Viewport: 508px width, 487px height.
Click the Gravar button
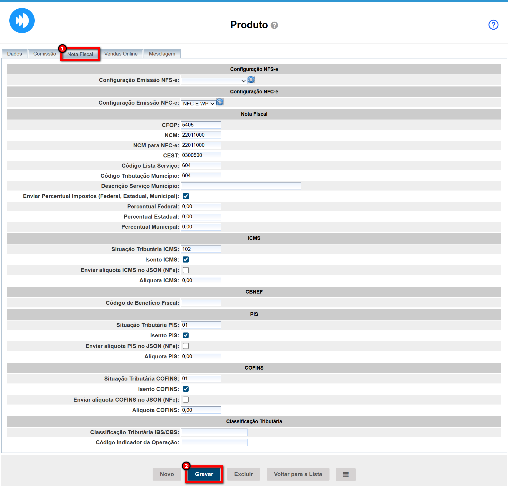pos(204,474)
